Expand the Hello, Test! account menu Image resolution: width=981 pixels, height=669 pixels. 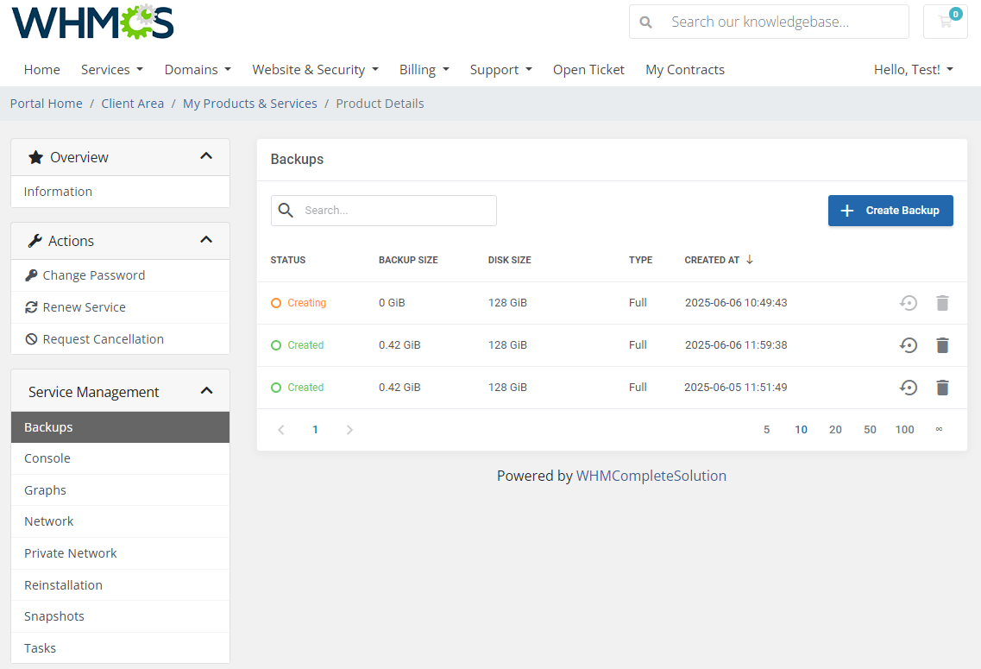point(913,69)
